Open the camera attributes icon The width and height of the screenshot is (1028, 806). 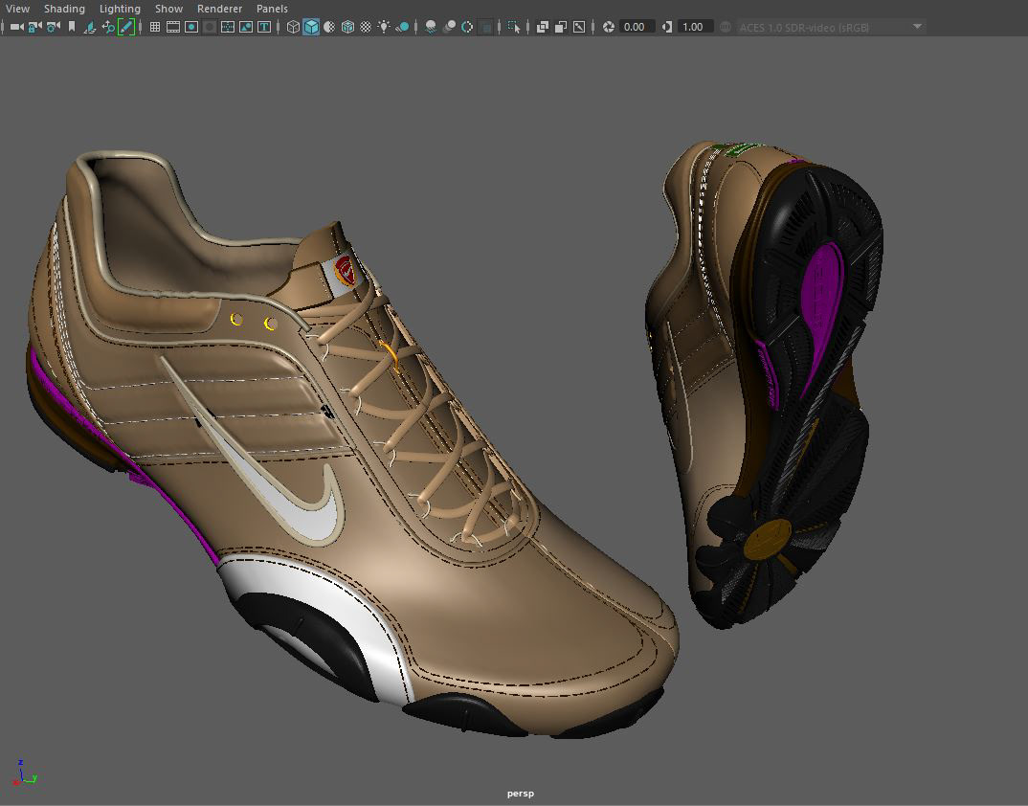53,27
